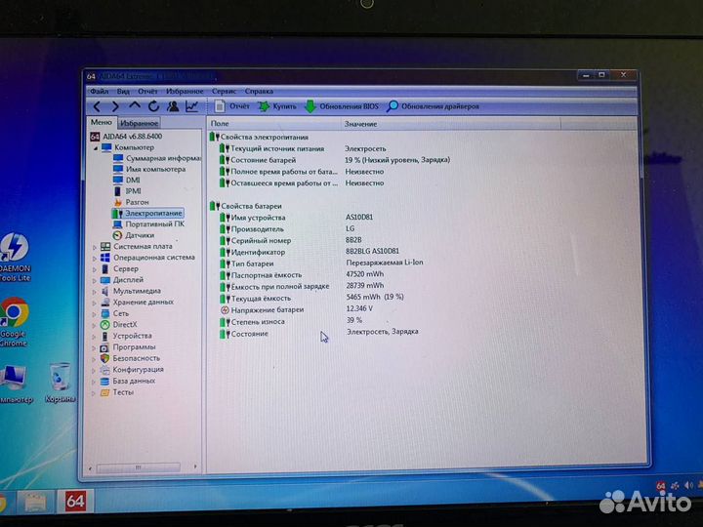
Task: Select the Степень износа 39 % row
Action: pos(291,321)
